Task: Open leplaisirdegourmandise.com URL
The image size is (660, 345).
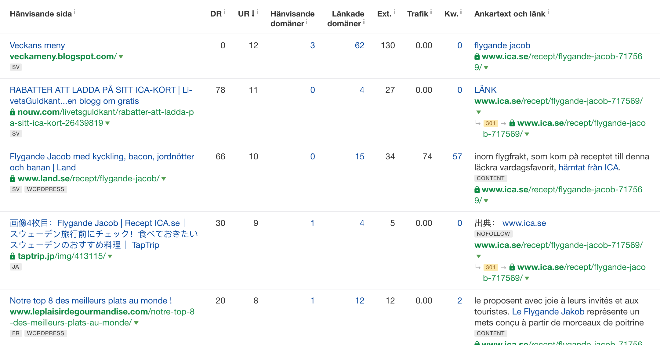Action: pyautogui.click(x=102, y=317)
